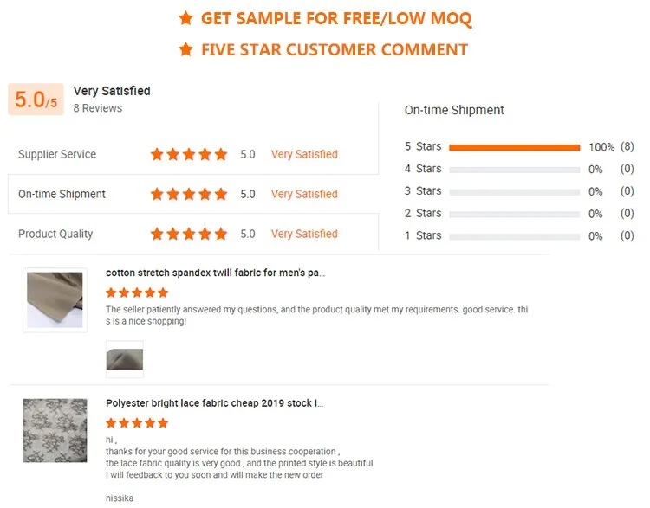Click the lace fabric review star rating
650x508 pixels.
pos(137,423)
